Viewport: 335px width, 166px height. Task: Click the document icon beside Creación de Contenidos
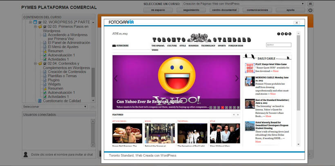point(45,72)
